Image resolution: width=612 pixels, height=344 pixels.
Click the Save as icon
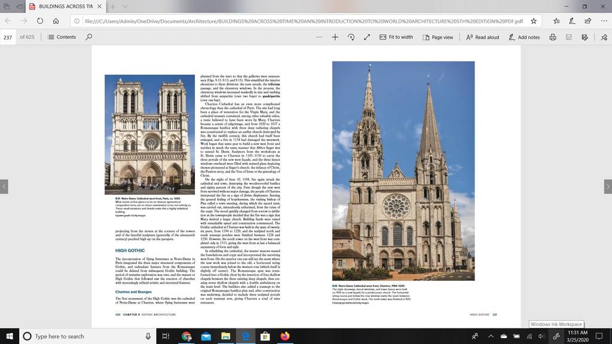click(x=585, y=37)
